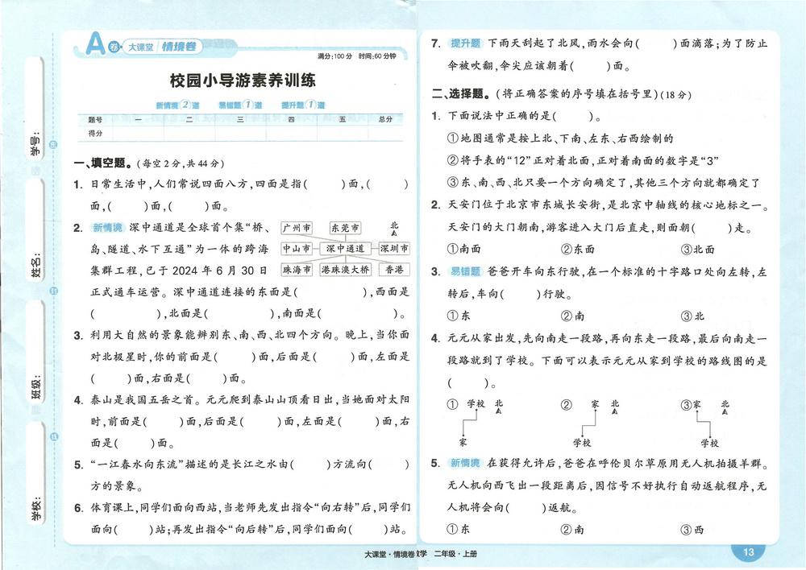Image resolution: width=806 pixels, height=570 pixels.
Task: Click the north arrow beside the 东莞市 map
Action: 394,229
